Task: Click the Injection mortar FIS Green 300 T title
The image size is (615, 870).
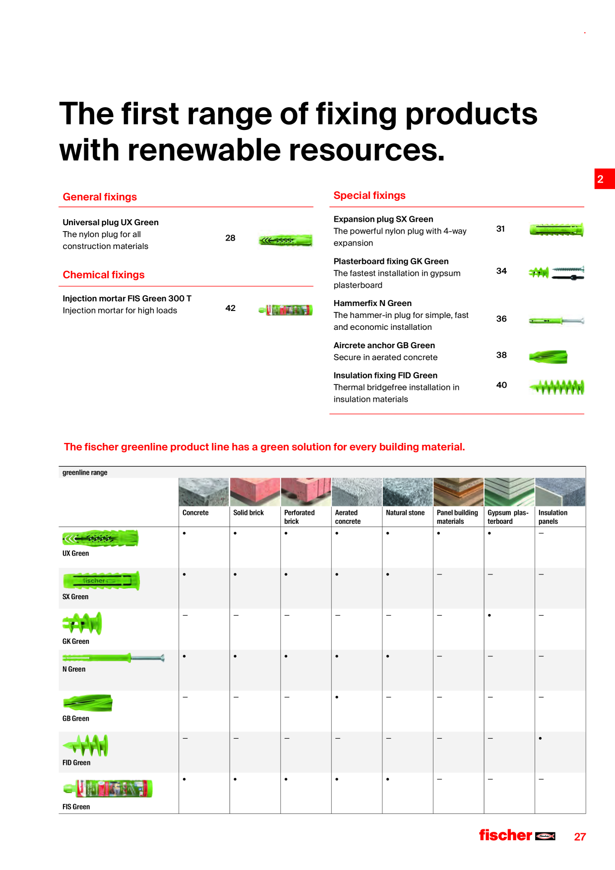Action: (127, 299)
